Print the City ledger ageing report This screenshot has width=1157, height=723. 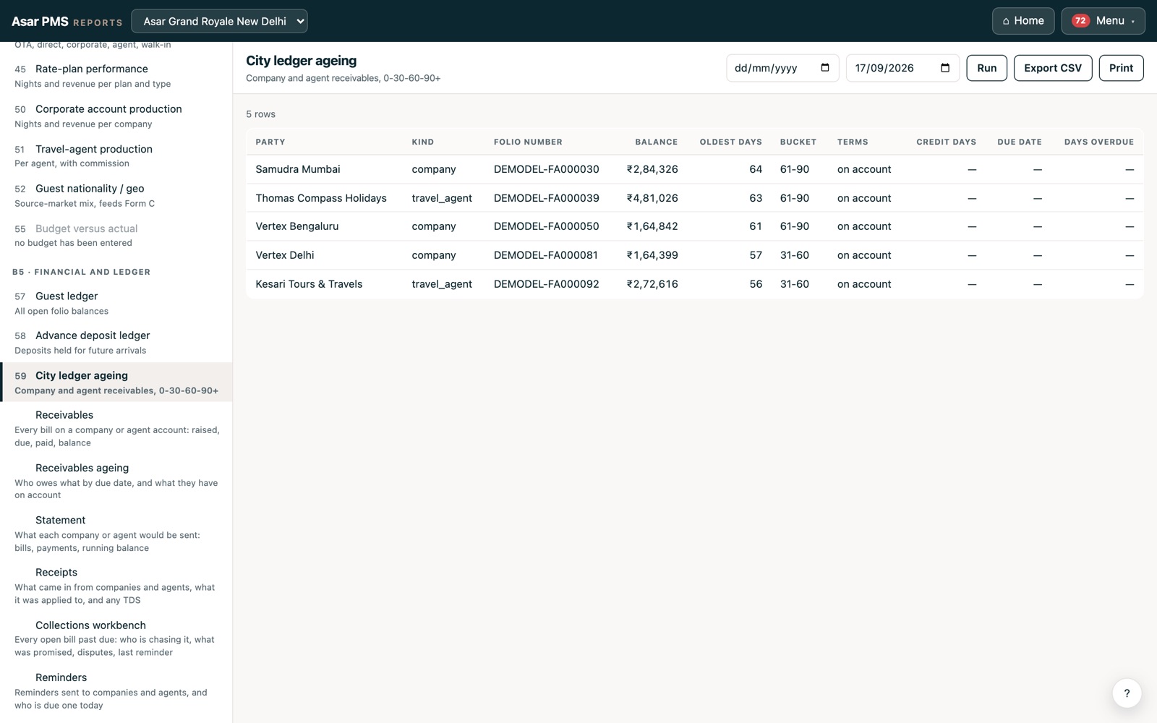[x=1121, y=68]
